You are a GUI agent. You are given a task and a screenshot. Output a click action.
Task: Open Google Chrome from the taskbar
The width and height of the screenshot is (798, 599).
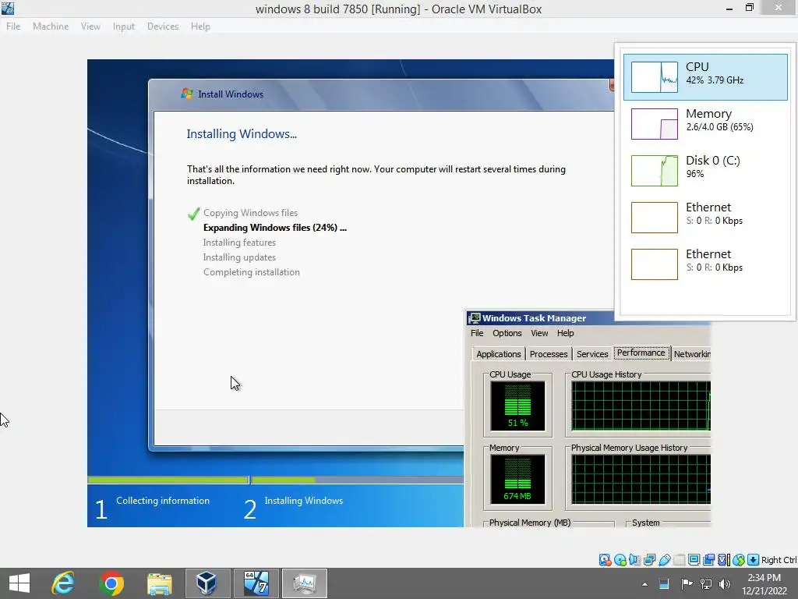click(111, 583)
